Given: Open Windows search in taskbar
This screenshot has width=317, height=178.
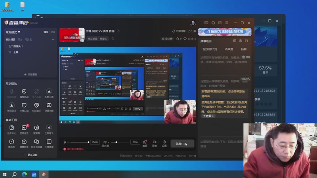Looking at the screenshot, I should (x=14, y=174).
